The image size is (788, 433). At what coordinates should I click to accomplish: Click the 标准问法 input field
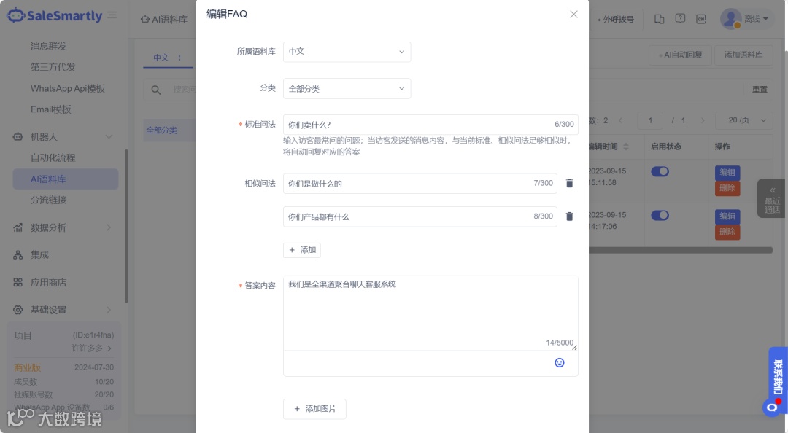(x=430, y=125)
